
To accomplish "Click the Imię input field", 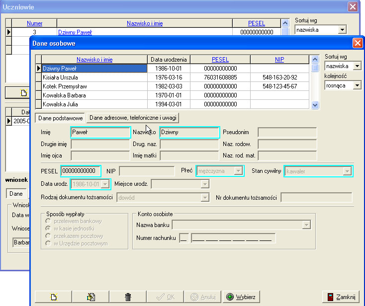I will [100, 132].
